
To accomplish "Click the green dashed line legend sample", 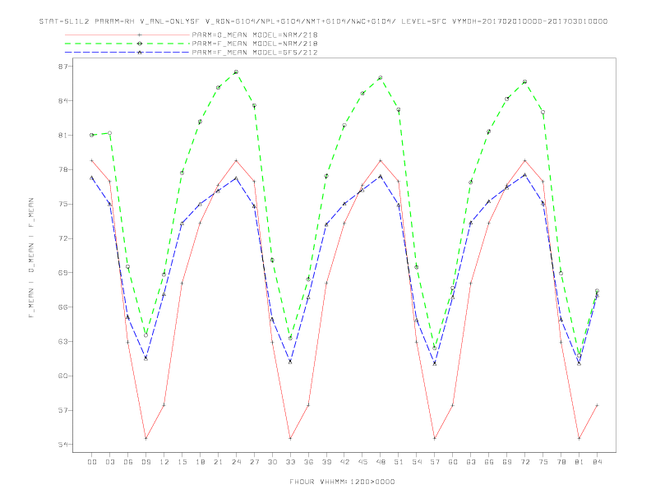I will point(127,44).
